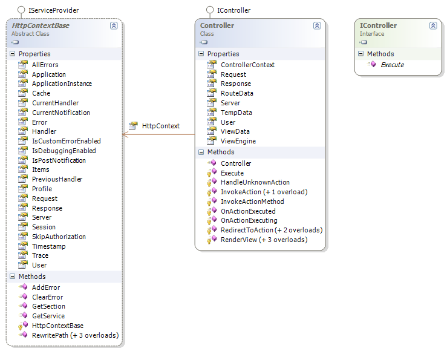This screenshot has height=351, width=447.
Task: Select the RenderView method icon
Action: pos(212,240)
